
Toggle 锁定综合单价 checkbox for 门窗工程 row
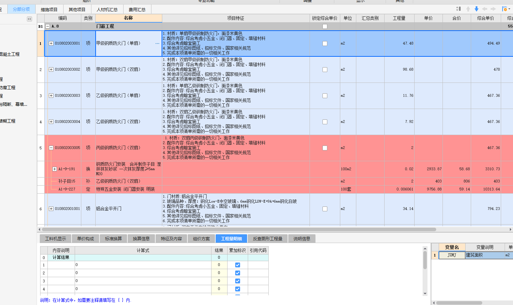325,26
